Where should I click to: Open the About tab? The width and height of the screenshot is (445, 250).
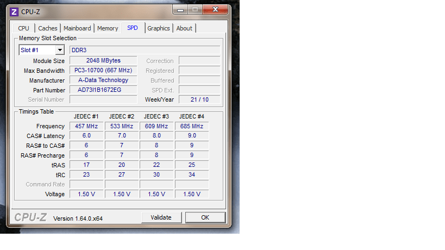184,28
